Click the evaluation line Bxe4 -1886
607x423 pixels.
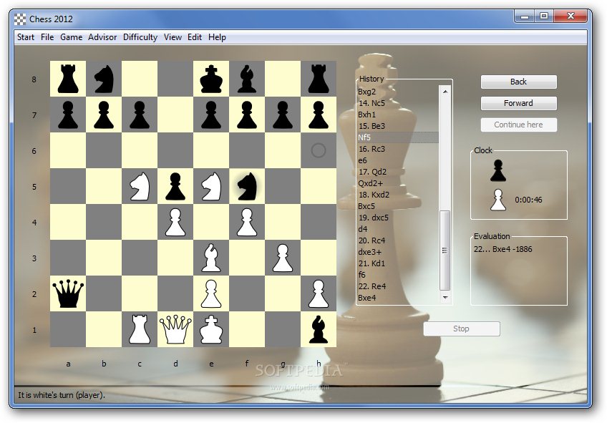(503, 249)
